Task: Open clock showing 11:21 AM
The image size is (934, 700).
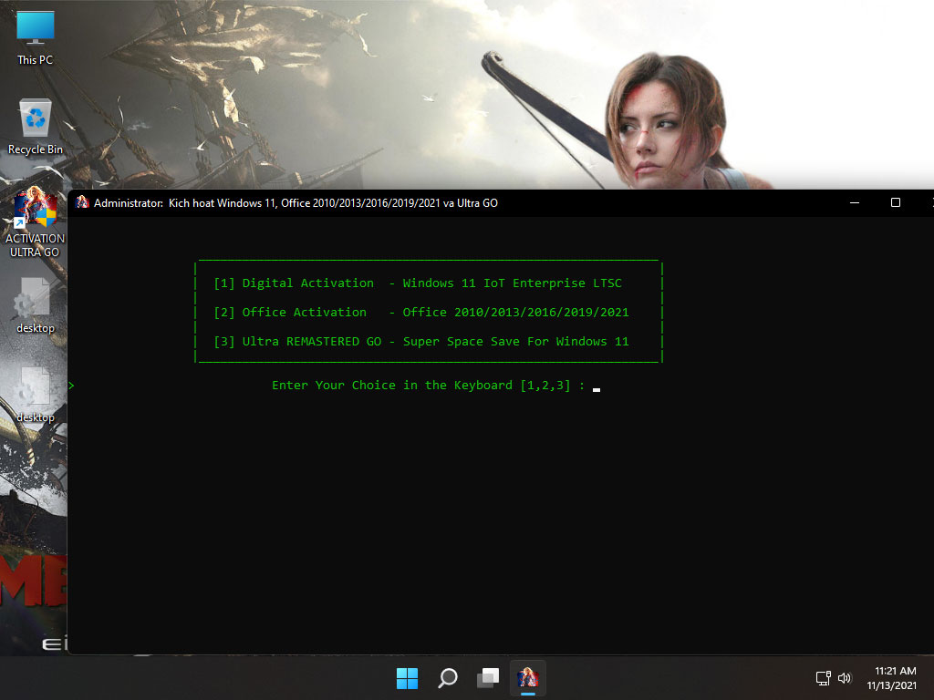Action: coord(892,678)
